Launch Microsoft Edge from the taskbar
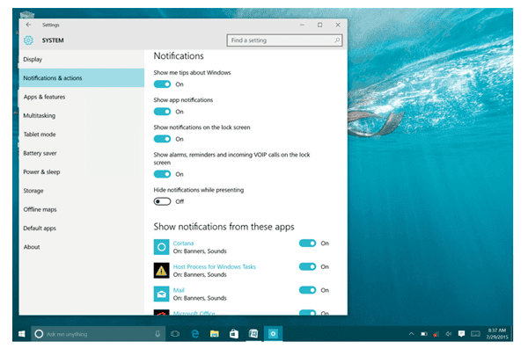 tap(195, 334)
